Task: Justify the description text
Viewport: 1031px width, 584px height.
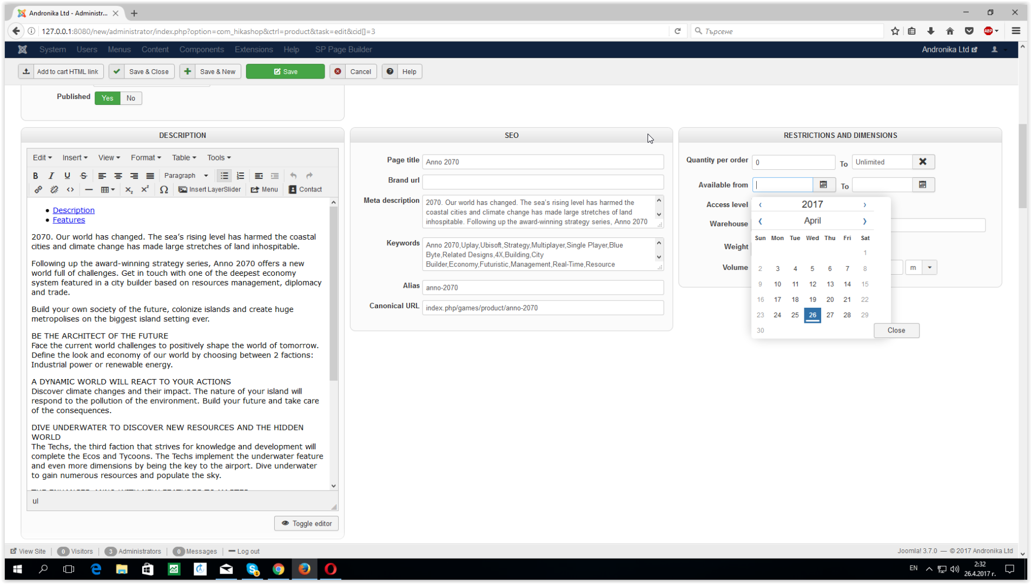Action: (x=150, y=176)
